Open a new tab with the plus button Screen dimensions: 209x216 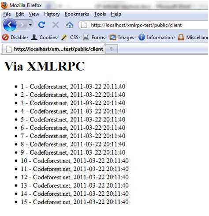point(112,49)
